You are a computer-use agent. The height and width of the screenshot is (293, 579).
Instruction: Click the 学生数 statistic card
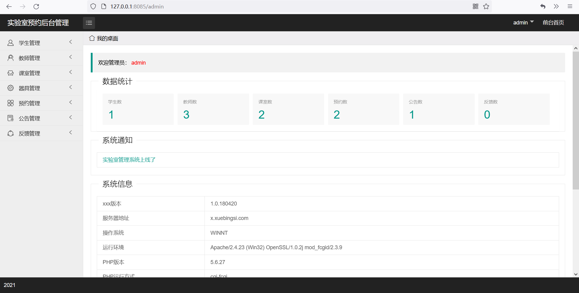click(x=138, y=109)
